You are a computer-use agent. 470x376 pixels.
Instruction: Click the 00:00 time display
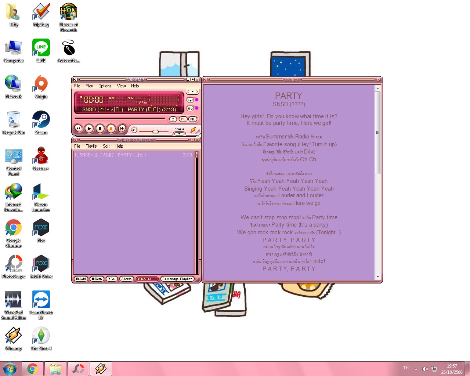click(x=94, y=100)
